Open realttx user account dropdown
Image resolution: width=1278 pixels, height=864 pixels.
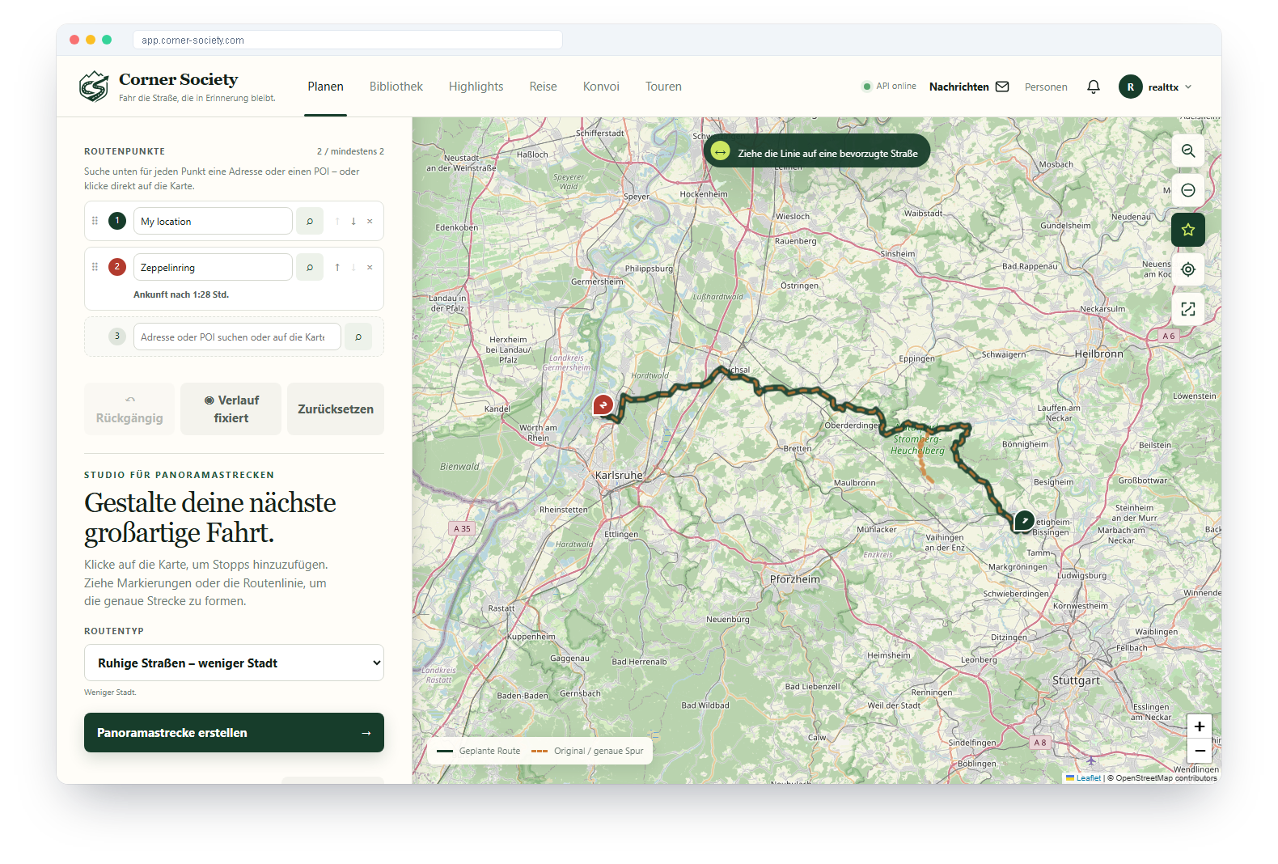pyautogui.click(x=1156, y=87)
